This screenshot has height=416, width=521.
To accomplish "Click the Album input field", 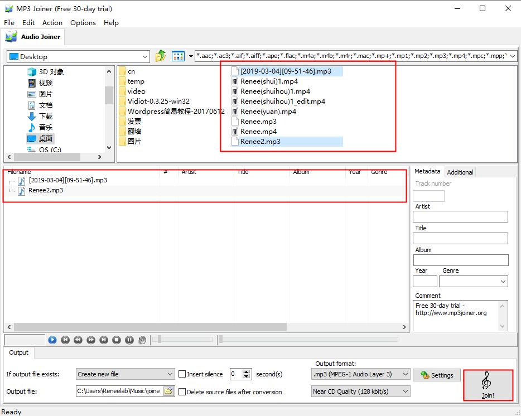I will pyautogui.click(x=461, y=260).
